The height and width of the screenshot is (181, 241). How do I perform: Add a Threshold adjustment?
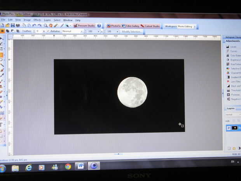[x=234, y=90]
